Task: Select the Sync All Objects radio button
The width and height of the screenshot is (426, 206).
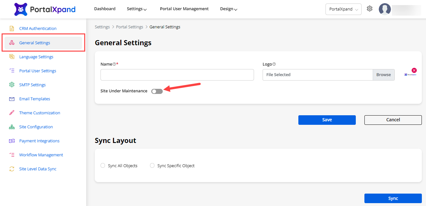Action: (x=103, y=166)
